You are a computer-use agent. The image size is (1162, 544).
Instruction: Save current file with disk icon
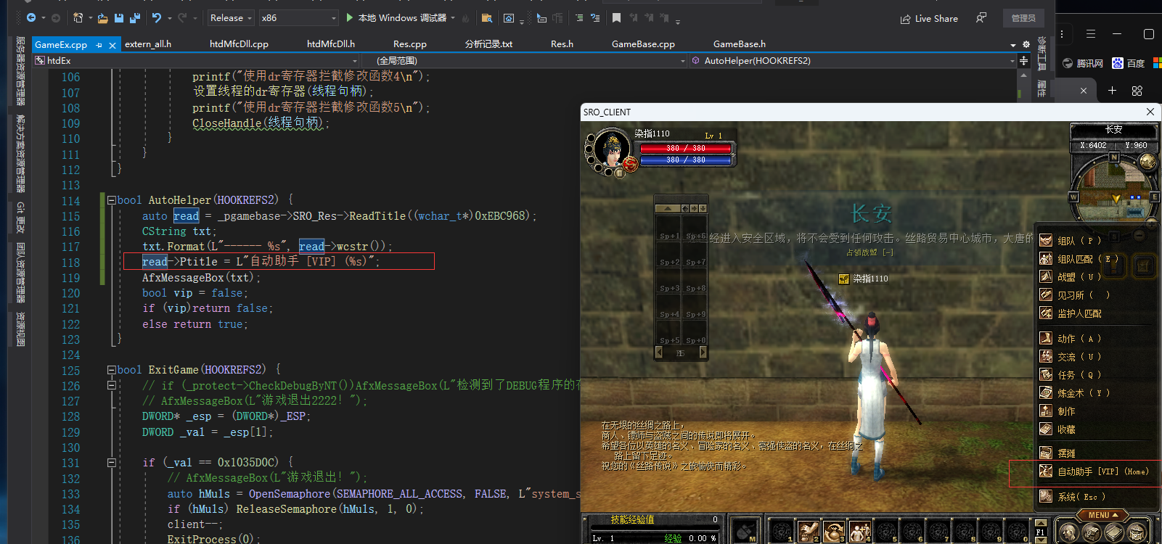119,18
